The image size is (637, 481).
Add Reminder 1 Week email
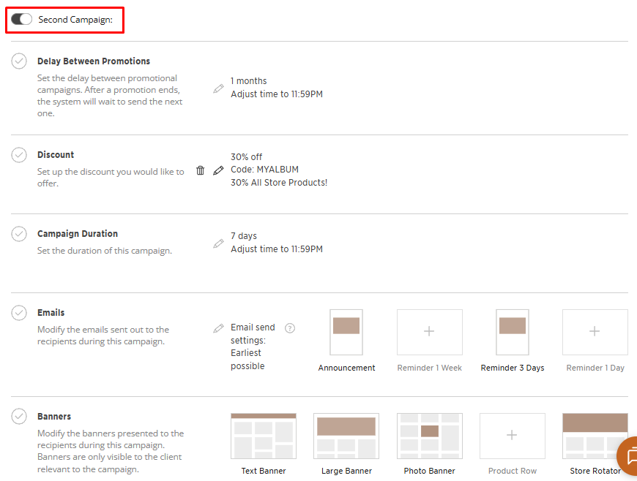pos(429,332)
